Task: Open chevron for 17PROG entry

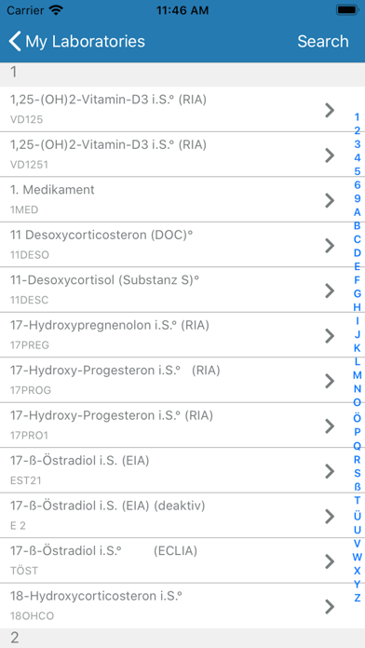Action: [x=330, y=381]
